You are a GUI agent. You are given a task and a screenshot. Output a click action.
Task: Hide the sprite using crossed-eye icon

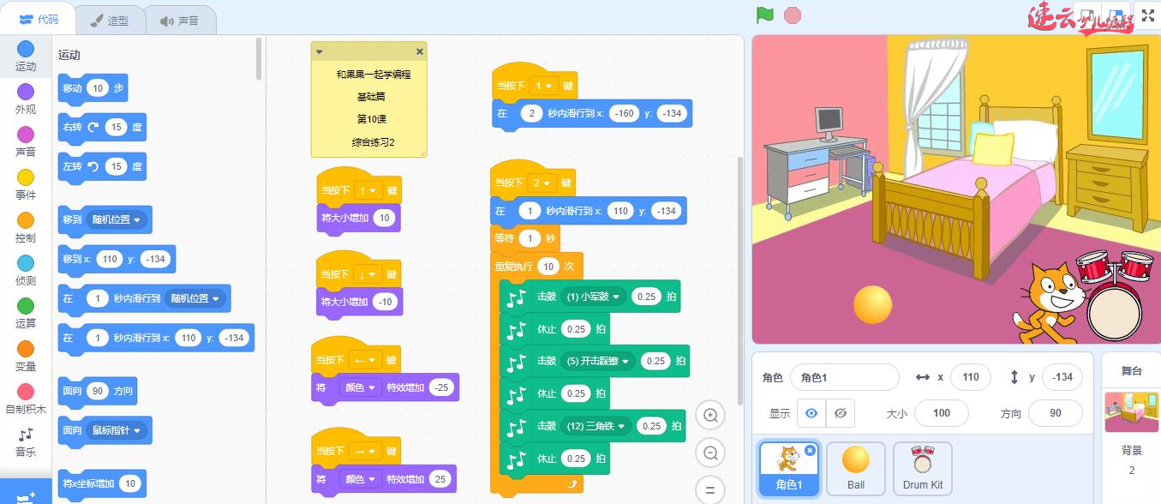point(840,413)
